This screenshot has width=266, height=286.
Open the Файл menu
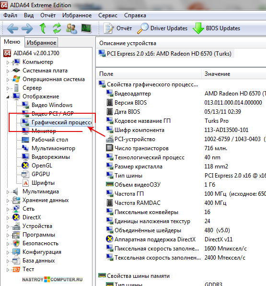point(11,15)
